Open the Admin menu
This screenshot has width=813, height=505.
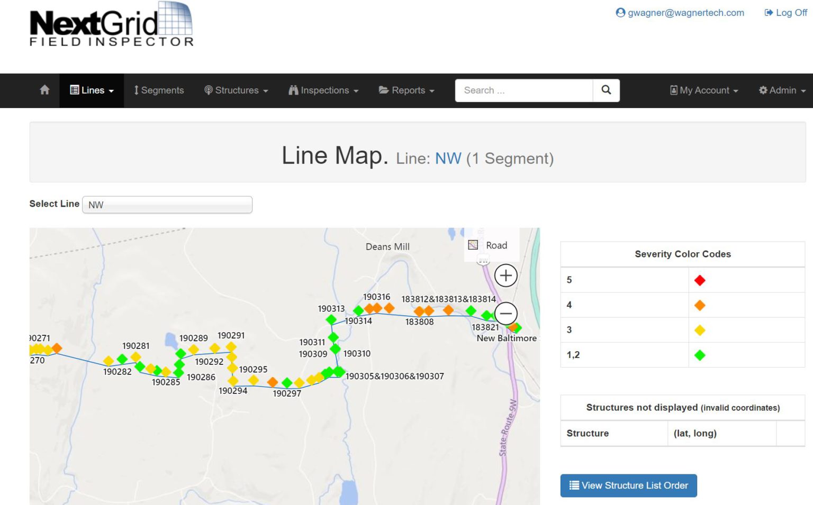782,90
